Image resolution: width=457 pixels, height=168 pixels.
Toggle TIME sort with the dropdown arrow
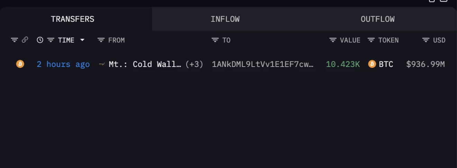click(x=82, y=40)
